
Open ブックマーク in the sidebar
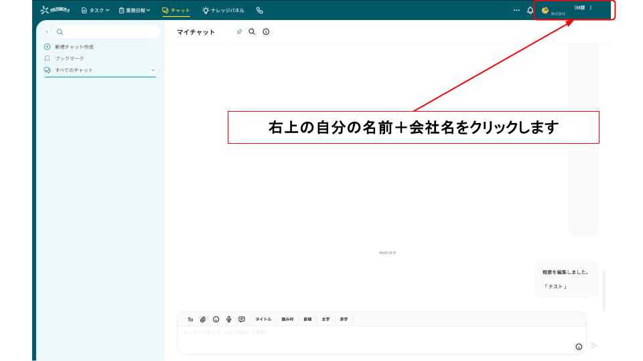click(x=69, y=58)
